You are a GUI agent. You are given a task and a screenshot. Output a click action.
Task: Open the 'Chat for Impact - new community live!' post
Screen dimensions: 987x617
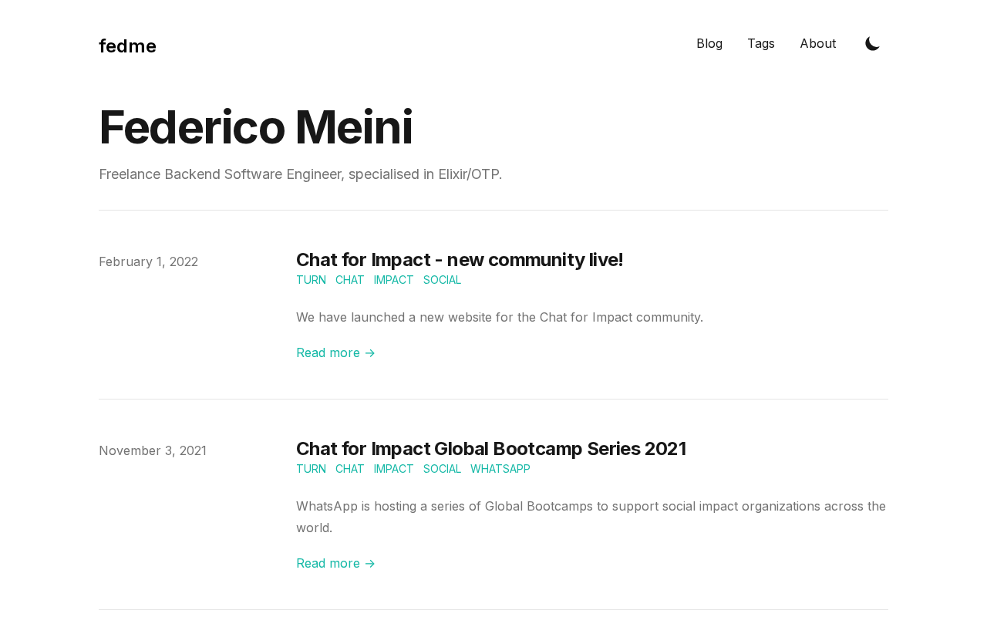click(459, 260)
